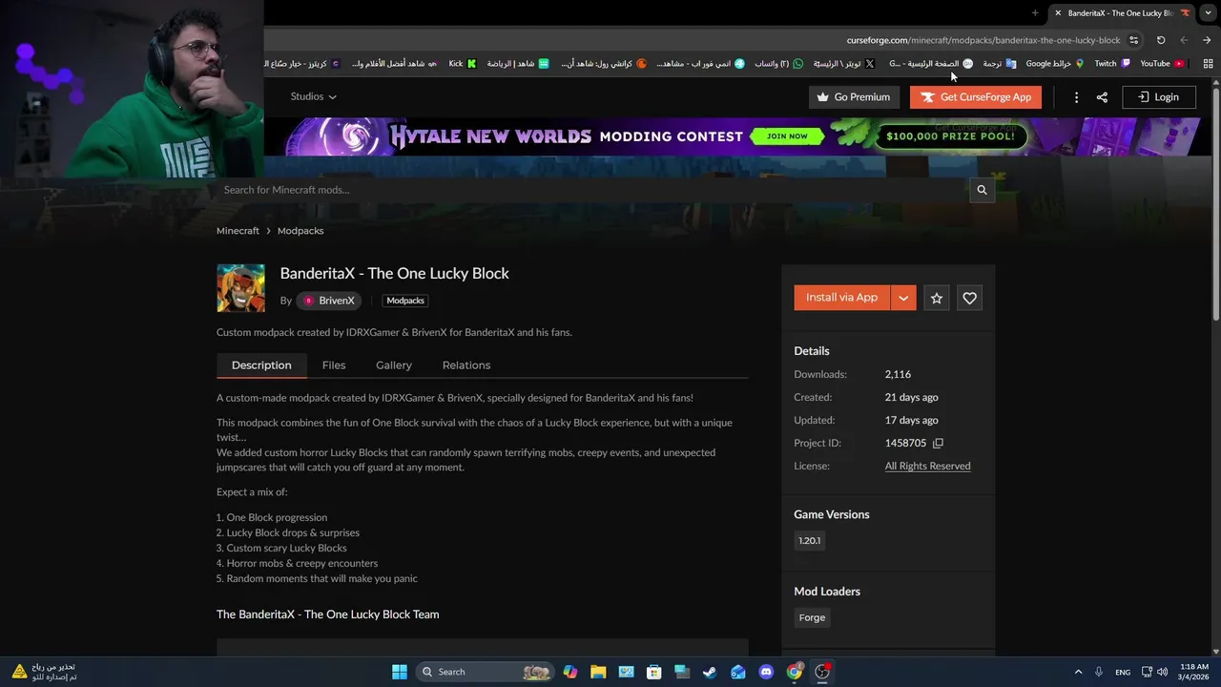Click the Go Premium button
Screen dimensions: 1221x687
pyautogui.click(x=854, y=97)
